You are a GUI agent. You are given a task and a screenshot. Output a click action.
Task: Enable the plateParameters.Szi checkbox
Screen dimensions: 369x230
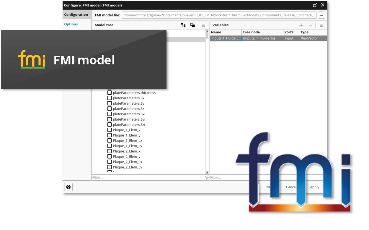pyautogui.click(x=110, y=124)
